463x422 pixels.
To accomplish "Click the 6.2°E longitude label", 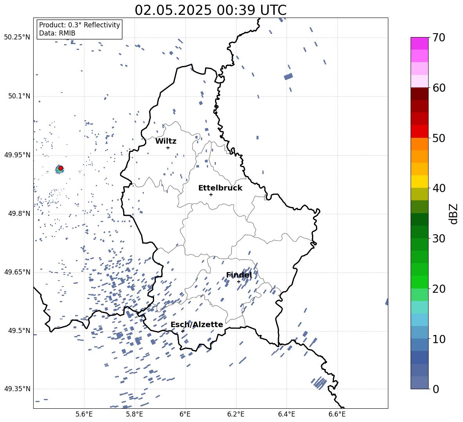I will (236, 414).
